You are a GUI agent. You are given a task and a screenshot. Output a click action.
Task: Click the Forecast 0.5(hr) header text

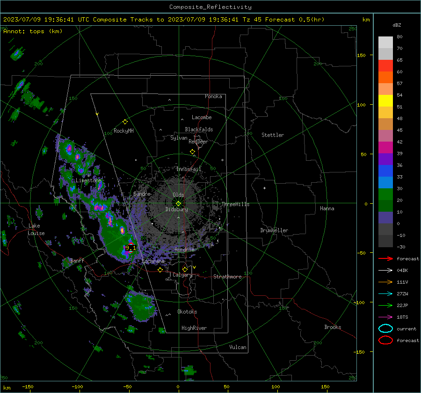click(295, 20)
